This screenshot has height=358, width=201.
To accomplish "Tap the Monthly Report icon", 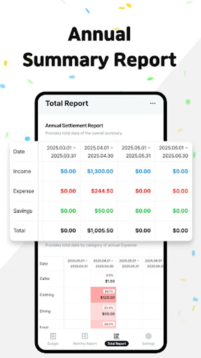I will (x=85, y=336).
